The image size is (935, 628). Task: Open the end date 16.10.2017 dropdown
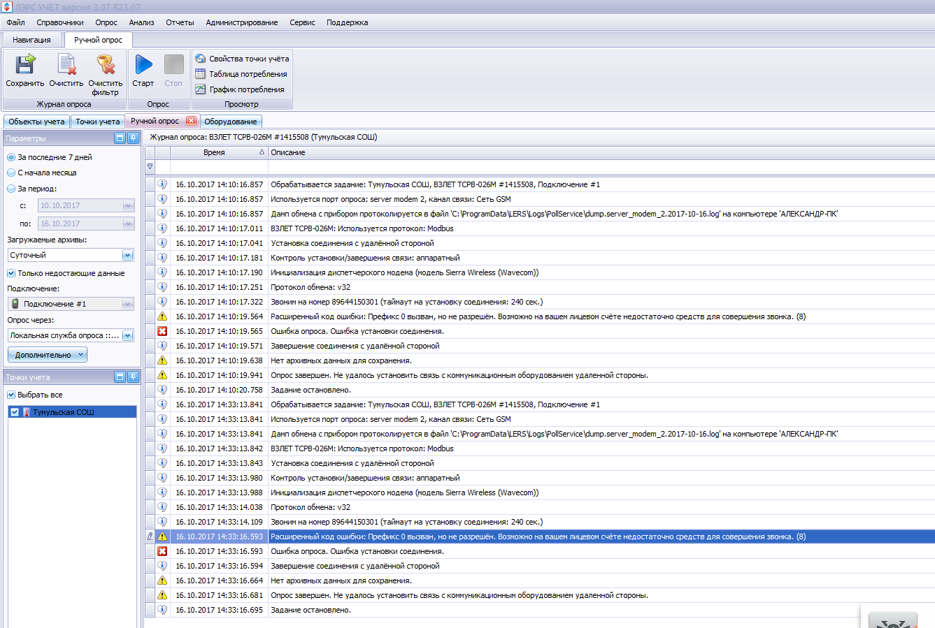128,224
